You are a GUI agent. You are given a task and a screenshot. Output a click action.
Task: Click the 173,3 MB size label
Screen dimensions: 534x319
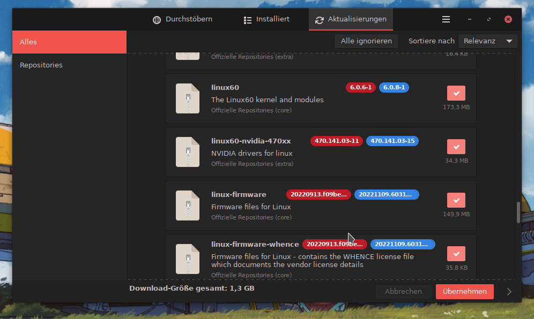[x=456, y=107]
